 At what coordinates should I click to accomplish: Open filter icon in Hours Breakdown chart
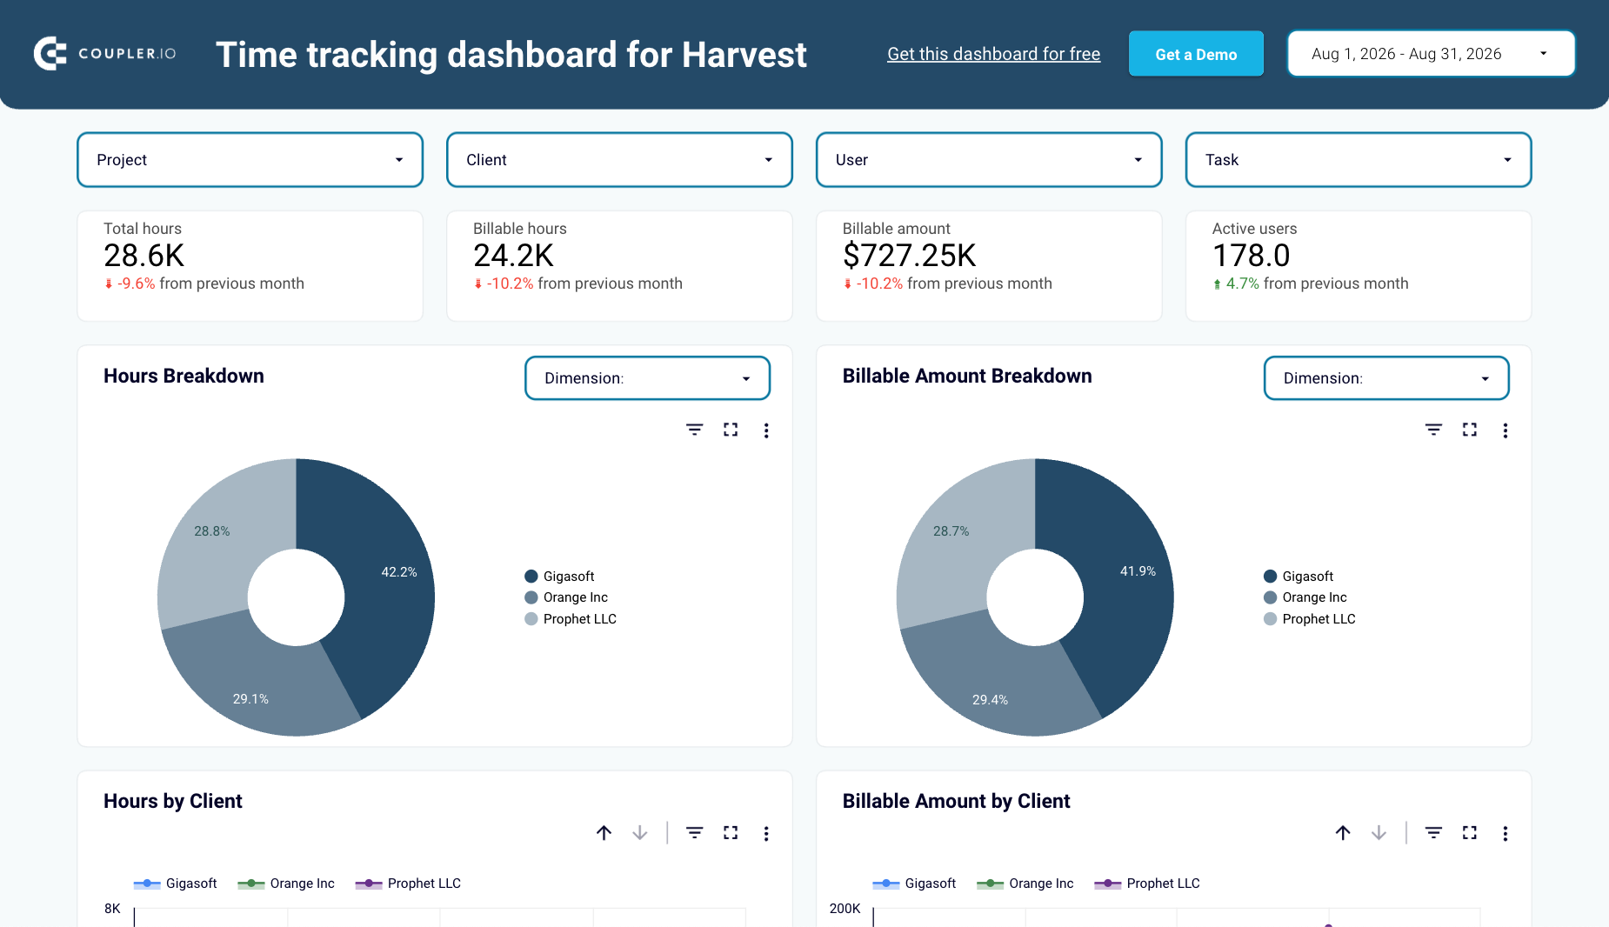pyautogui.click(x=694, y=430)
